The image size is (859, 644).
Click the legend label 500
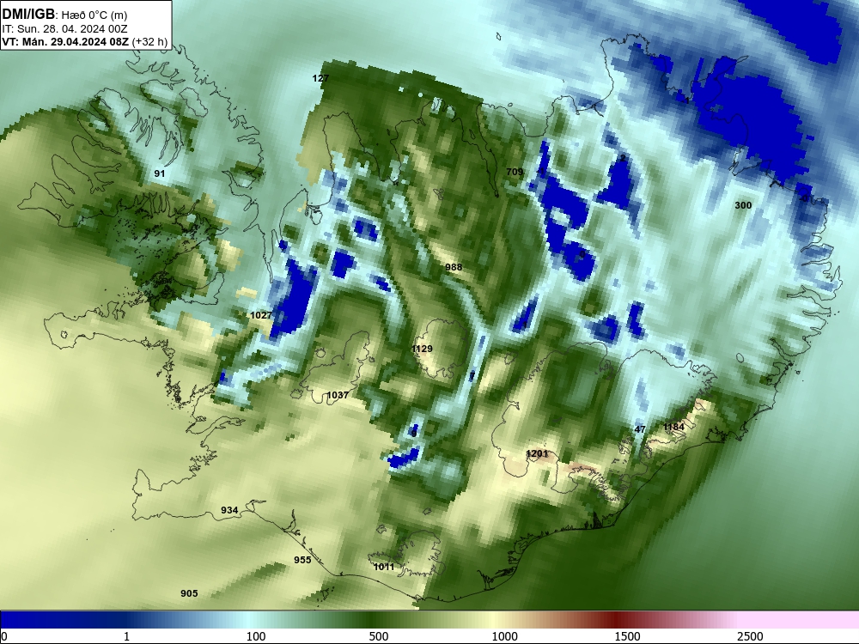[379, 636]
